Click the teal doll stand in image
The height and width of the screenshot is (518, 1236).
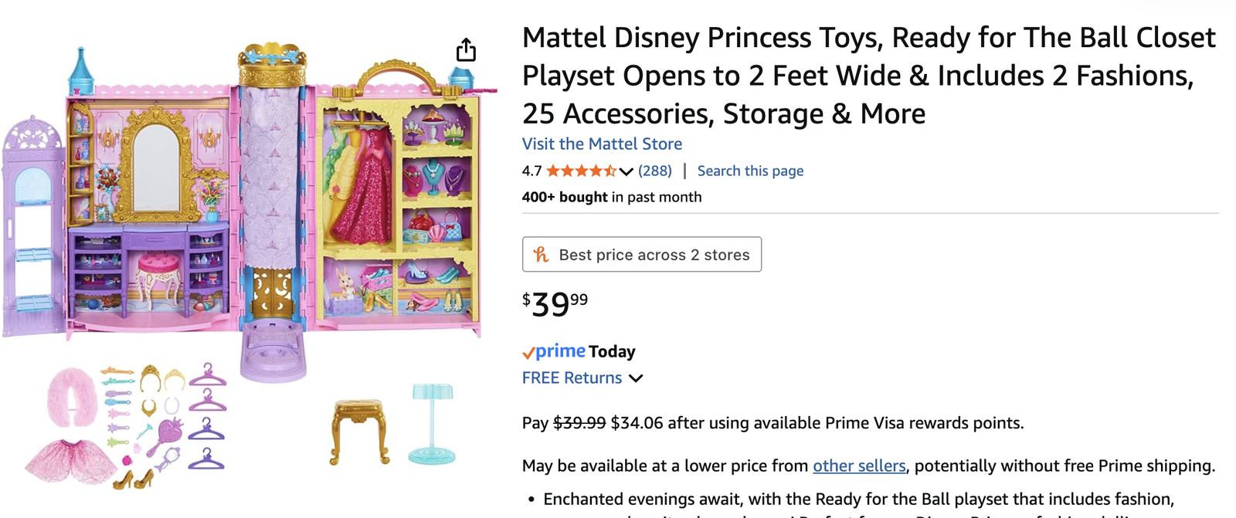pyautogui.click(x=431, y=423)
